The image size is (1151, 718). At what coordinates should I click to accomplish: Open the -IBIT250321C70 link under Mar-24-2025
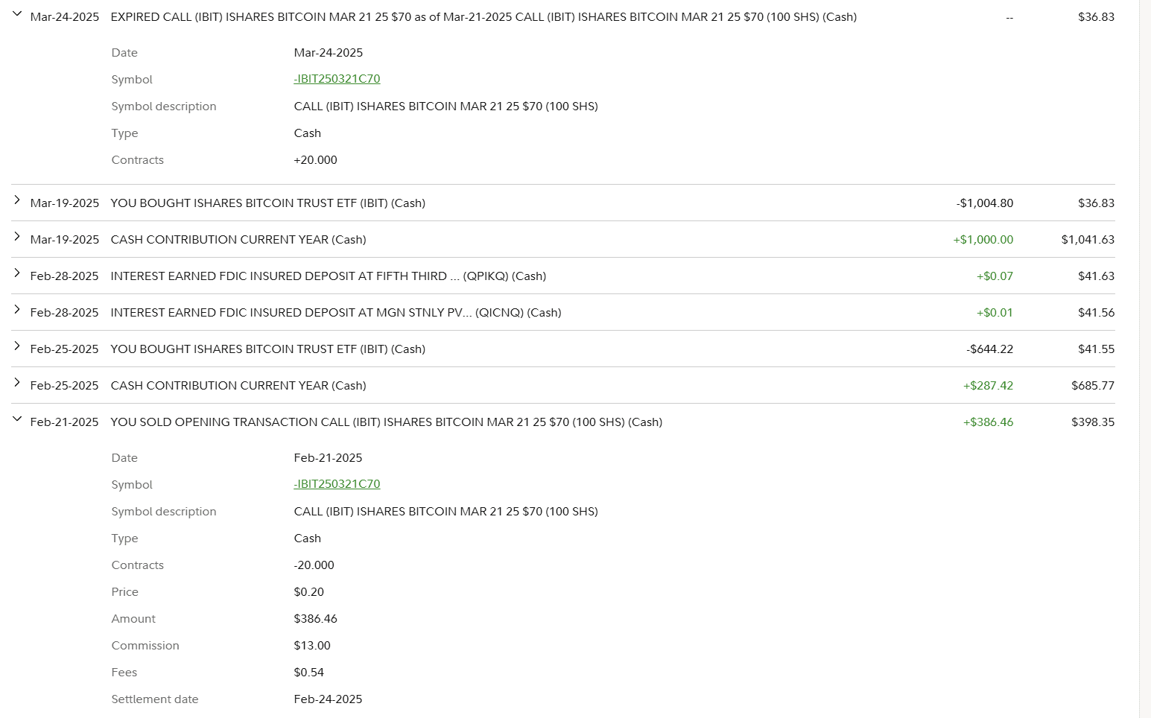[x=337, y=79]
